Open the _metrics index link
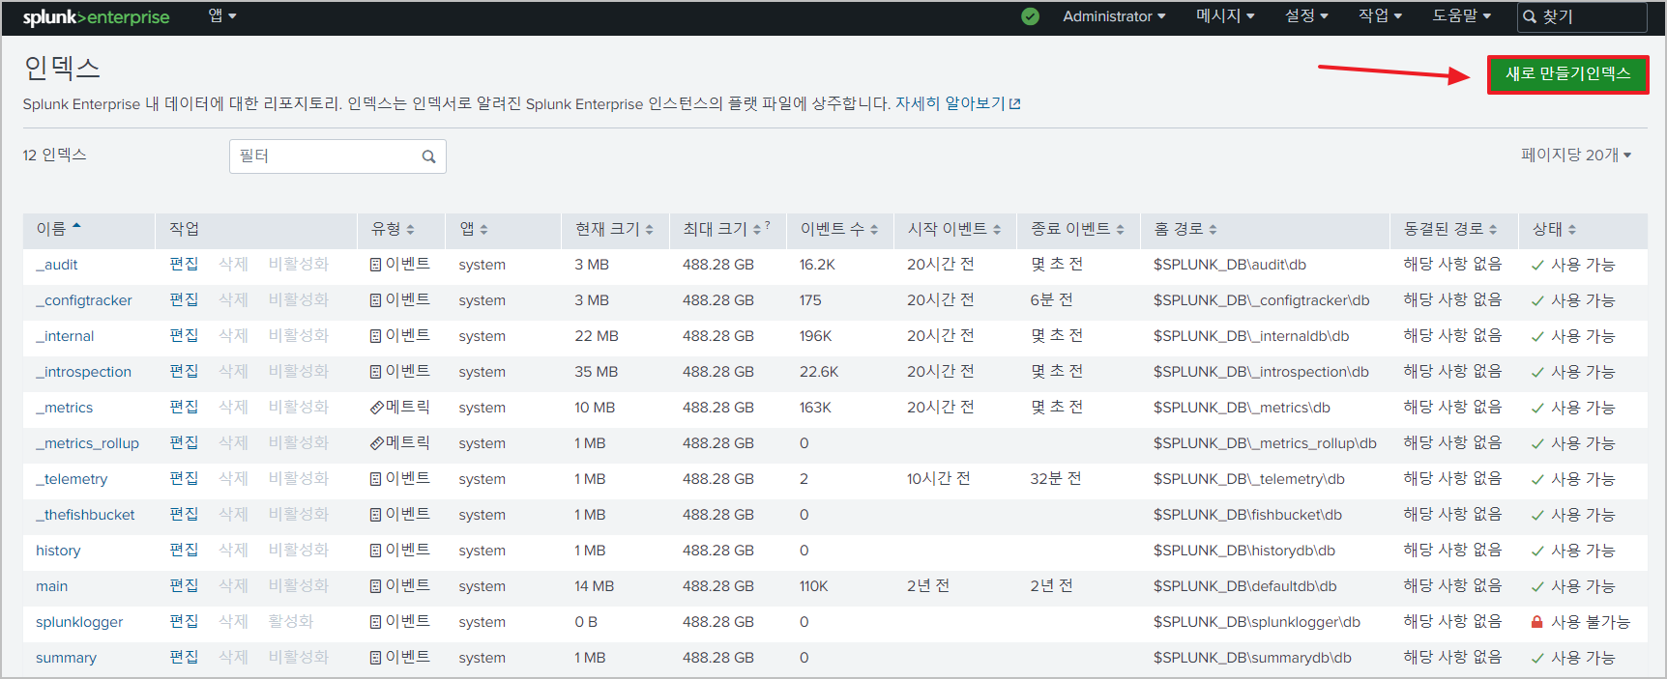The height and width of the screenshot is (679, 1667). pyautogui.click(x=65, y=408)
